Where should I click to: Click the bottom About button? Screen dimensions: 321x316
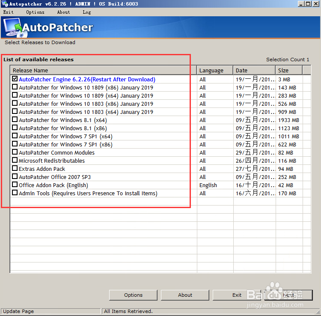coord(185,295)
